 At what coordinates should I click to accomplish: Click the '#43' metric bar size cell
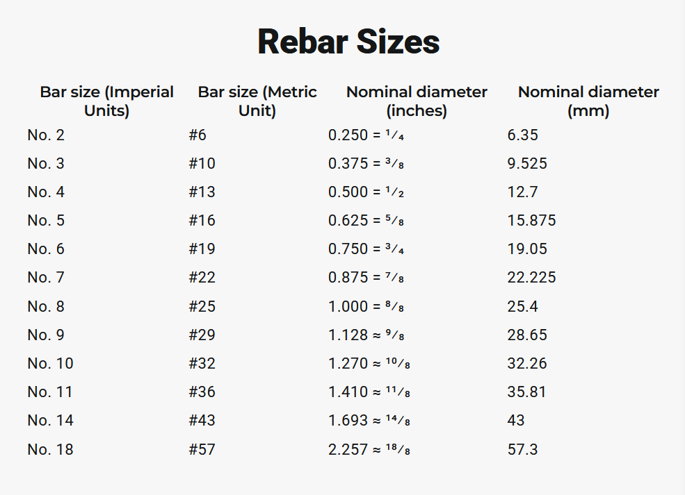pos(202,421)
